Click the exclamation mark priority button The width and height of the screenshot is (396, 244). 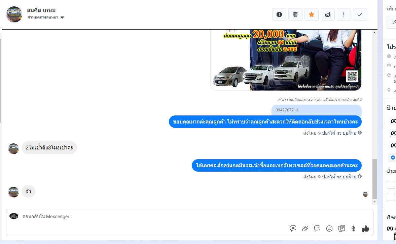[344, 14]
